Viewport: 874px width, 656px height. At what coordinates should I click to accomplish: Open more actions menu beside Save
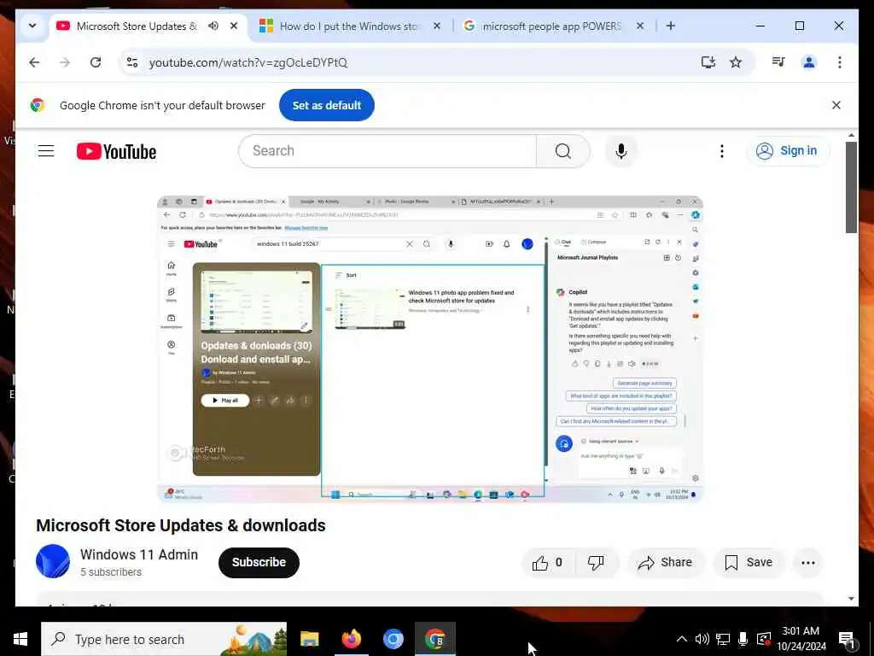pos(808,562)
